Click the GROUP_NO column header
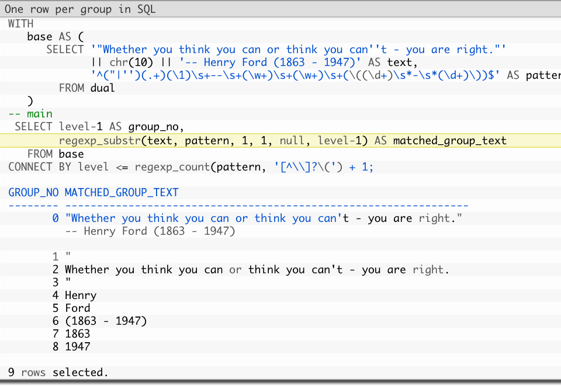Image resolution: width=561 pixels, height=386 pixels. (33, 192)
